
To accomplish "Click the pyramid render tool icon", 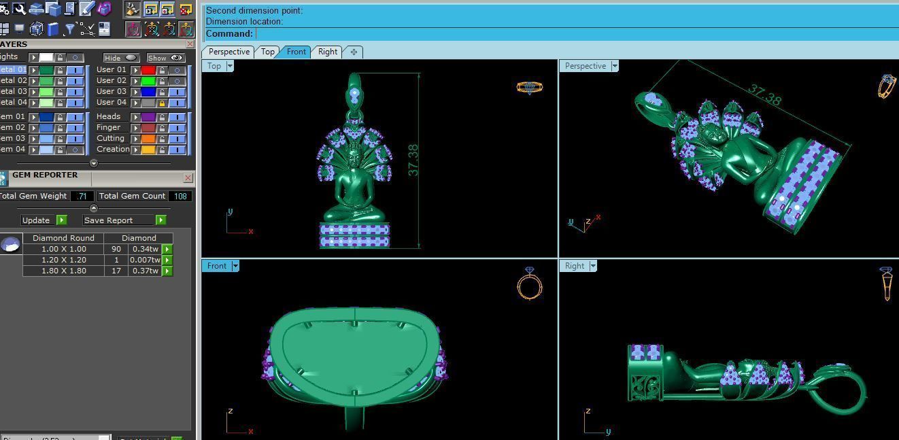I will tap(133, 9).
